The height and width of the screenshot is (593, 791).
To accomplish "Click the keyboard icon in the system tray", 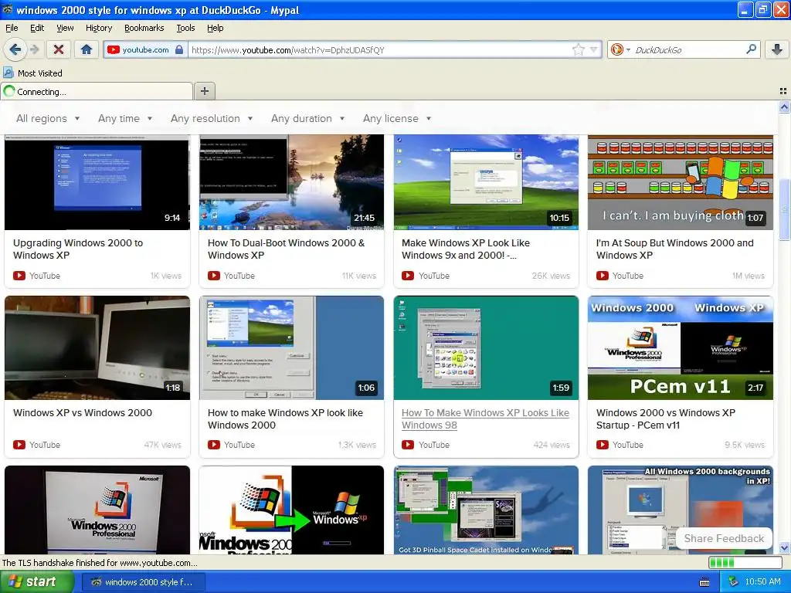I will point(704,582).
